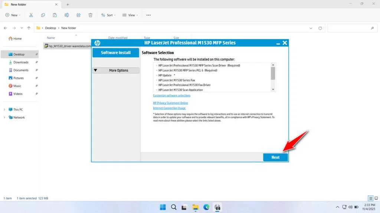Select the Cut icon in toolbar
This screenshot has width=380, height=213.
pyautogui.click(x=31, y=15)
